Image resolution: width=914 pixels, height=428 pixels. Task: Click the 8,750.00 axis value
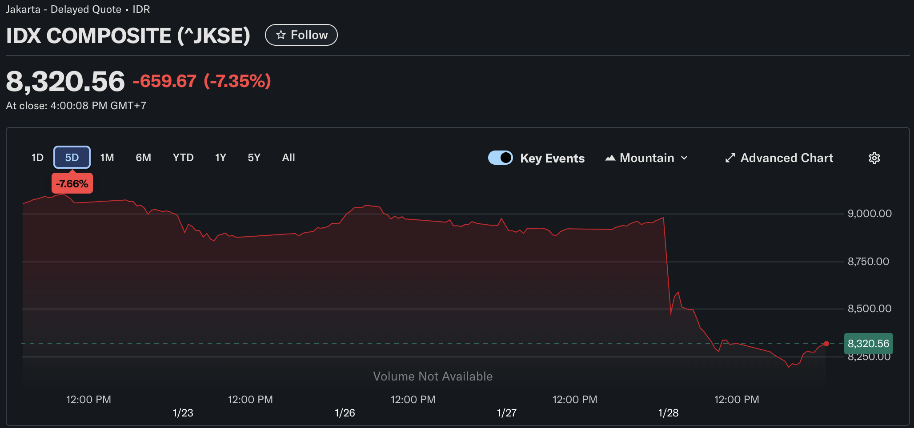[x=868, y=262]
